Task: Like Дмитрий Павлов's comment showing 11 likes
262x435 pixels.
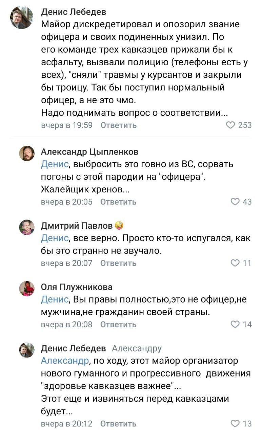Action: click(x=235, y=263)
